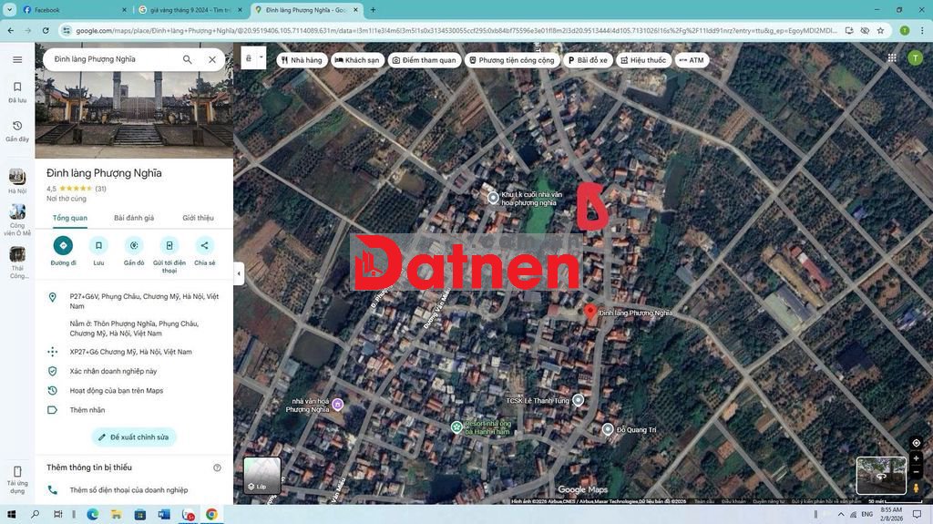The height and width of the screenshot is (524, 933).
Task: Switch to the Bài đánh giá tab
Action: (134, 218)
